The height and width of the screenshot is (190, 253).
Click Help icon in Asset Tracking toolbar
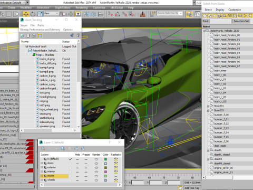pyautogui.click(x=79, y=35)
